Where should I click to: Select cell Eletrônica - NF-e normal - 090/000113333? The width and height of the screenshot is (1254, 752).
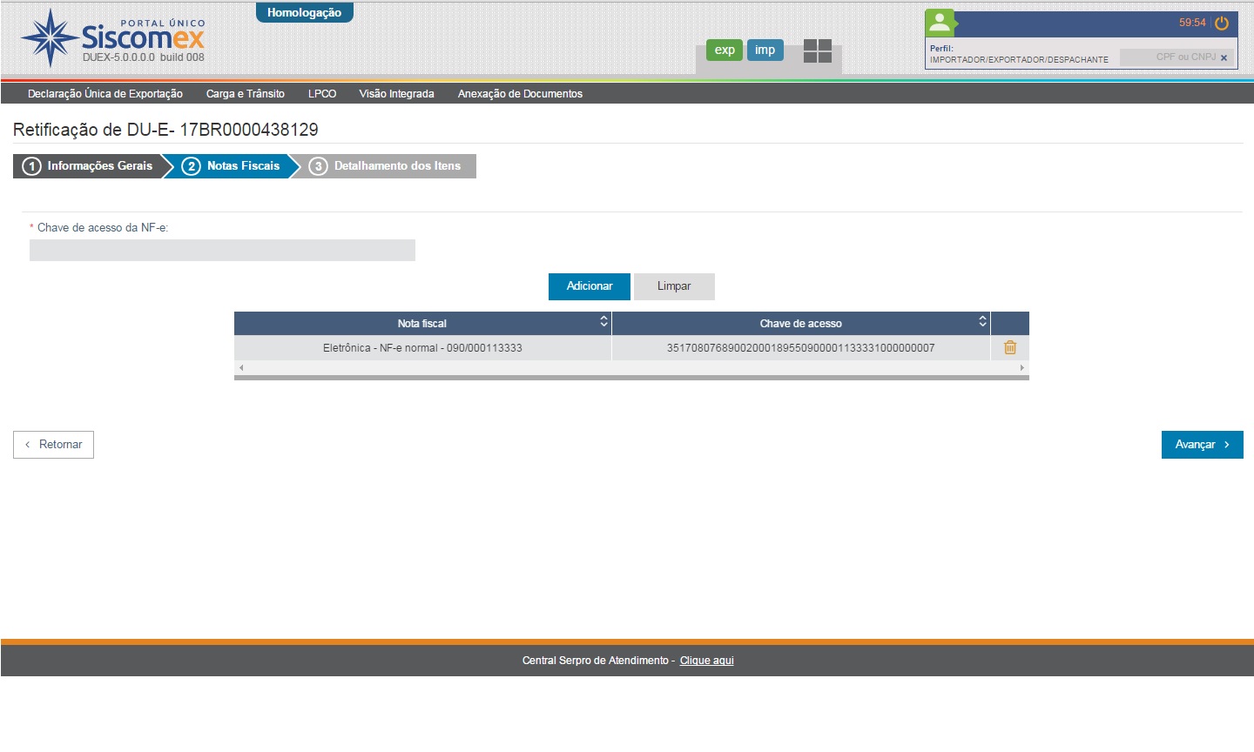pyautogui.click(x=422, y=348)
